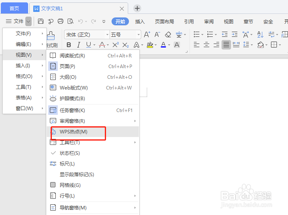
Task: Open the 审阅 ribbon tab
Action: tap(209, 21)
